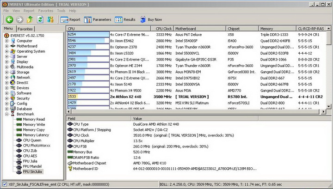Open the Tools menu
This screenshot has height=189, width=333.
(x=61, y=11)
